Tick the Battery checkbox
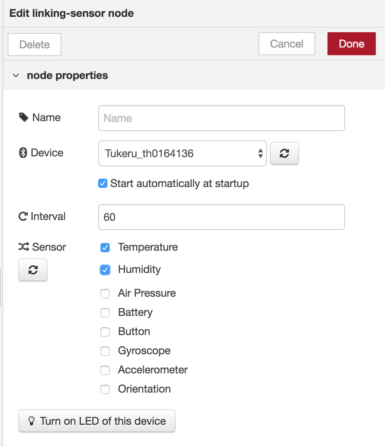 pyautogui.click(x=105, y=313)
